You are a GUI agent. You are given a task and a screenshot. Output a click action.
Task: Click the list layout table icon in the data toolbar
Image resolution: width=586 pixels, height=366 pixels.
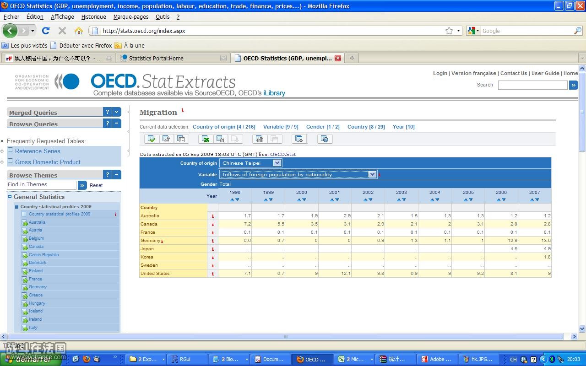point(181,139)
